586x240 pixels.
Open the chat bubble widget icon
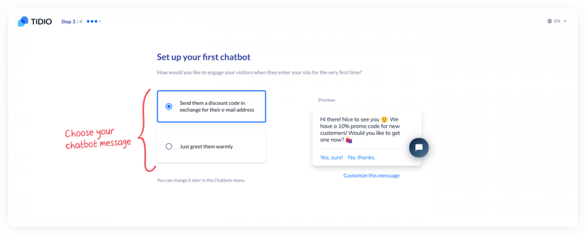tap(419, 147)
